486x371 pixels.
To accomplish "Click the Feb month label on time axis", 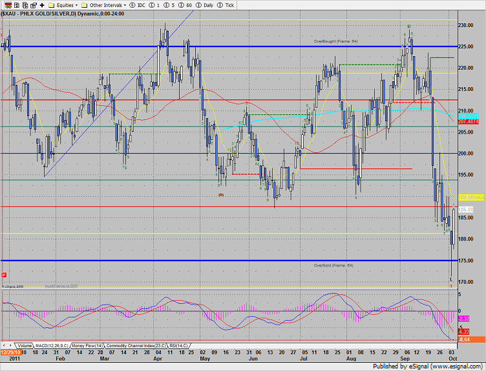I will (61, 359).
